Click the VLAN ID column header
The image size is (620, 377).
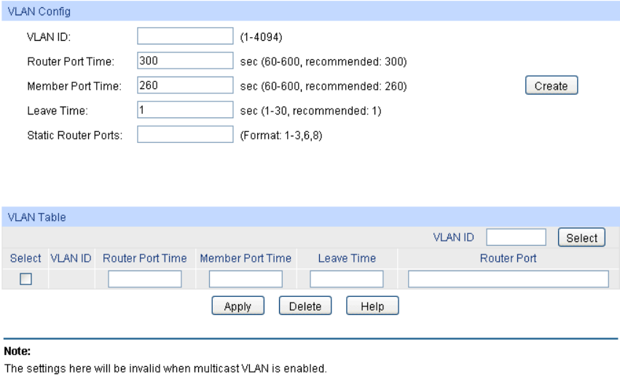click(71, 258)
